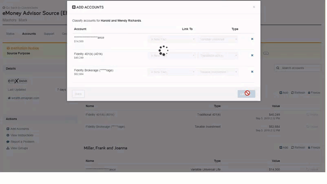Unlink the Variable Universal Life account

tap(312, 169)
